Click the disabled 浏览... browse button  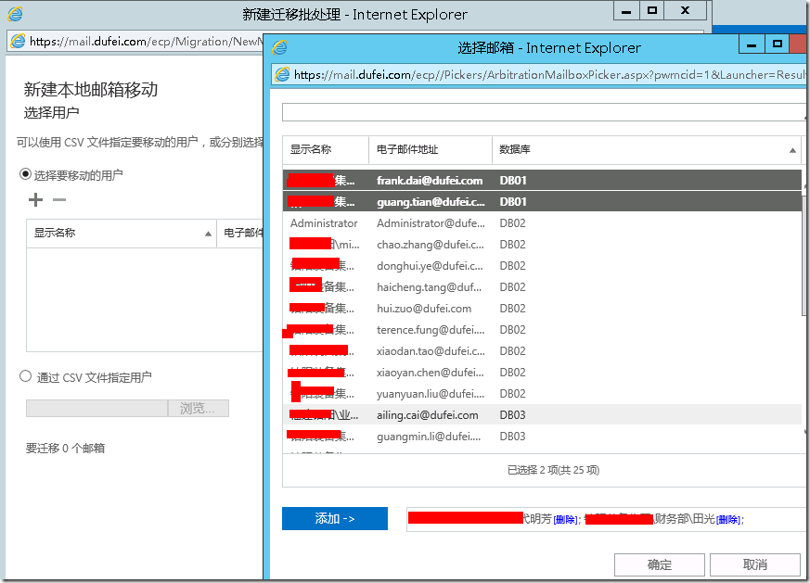coord(199,408)
